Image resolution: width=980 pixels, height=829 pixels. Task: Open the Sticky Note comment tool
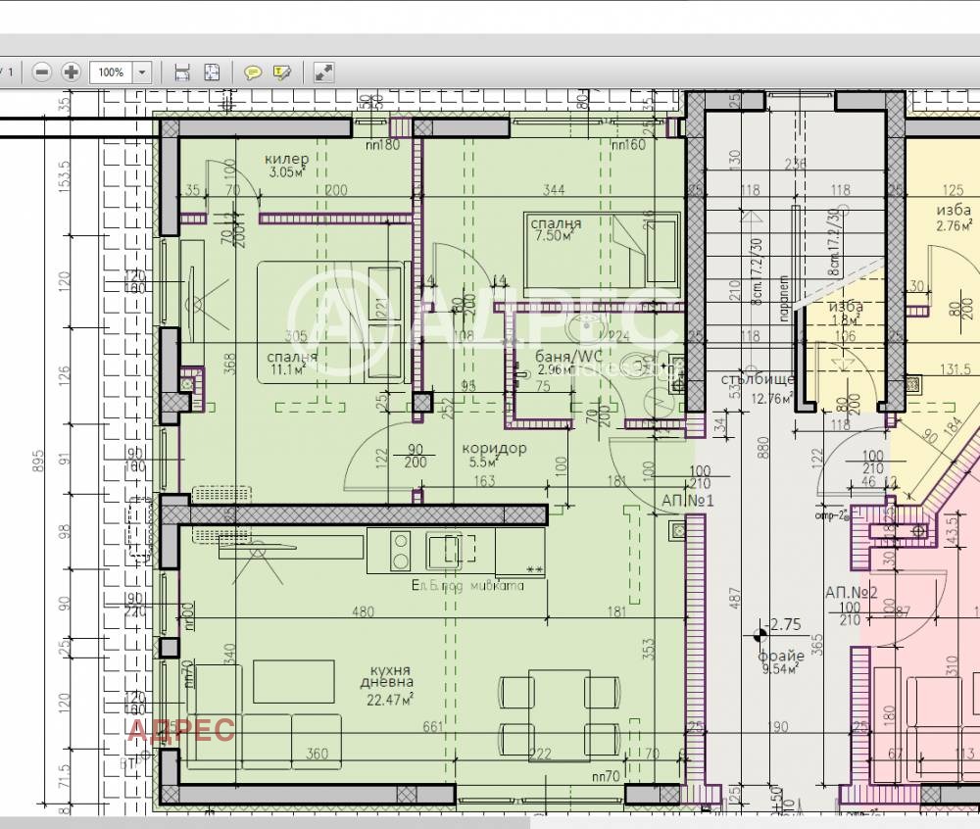tap(252, 72)
